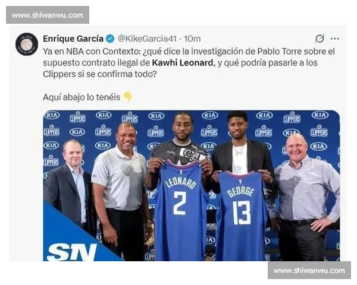This screenshot has height=285, width=357.
Task: Open the three-dot more options menu
Action: pyautogui.click(x=334, y=39)
